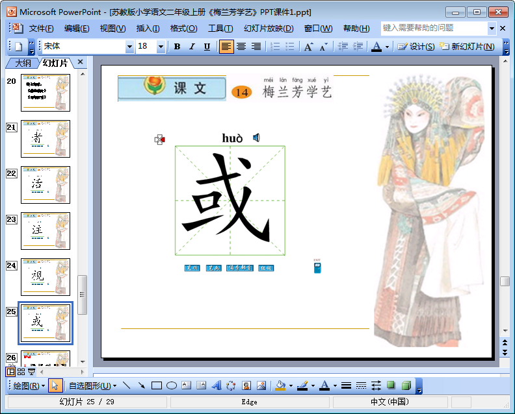The height and width of the screenshot is (414, 515).
Task: Open the 绘图(R) drawing menu
Action: pyautogui.click(x=29, y=386)
